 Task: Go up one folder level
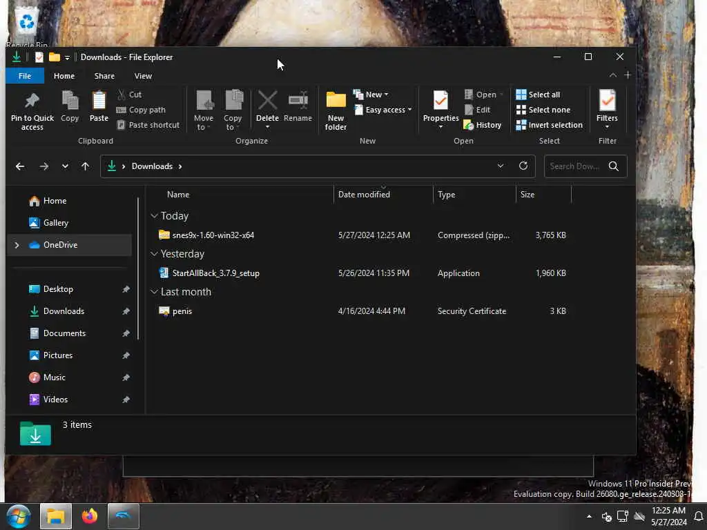(x=85, y=166)
